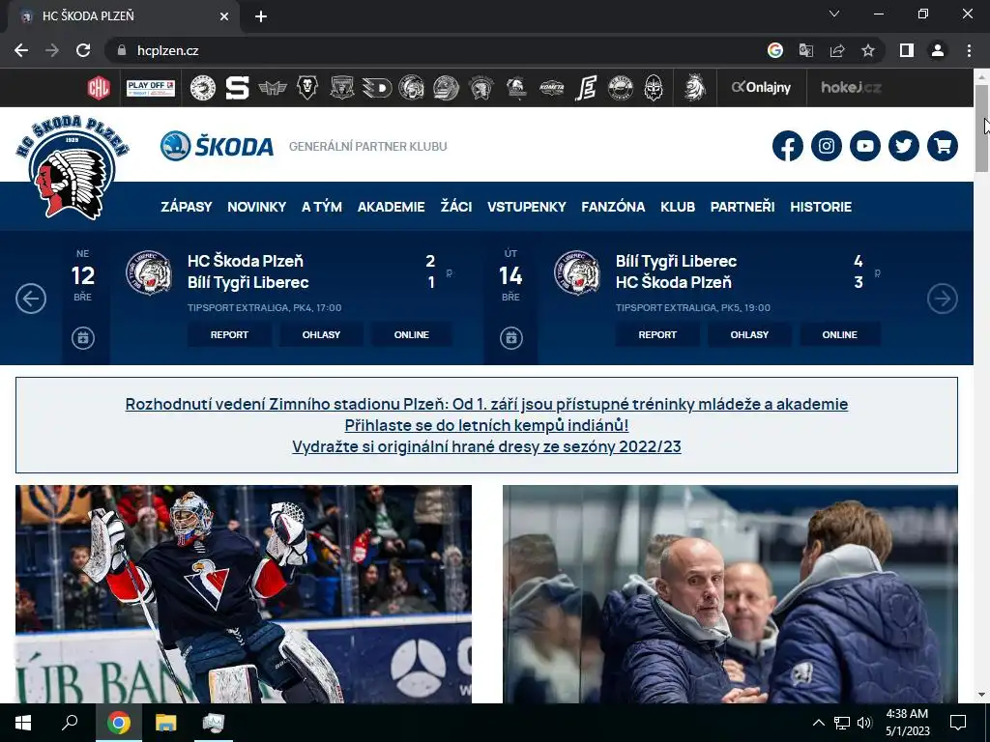The image size is (990, 742).
Task: Click the page vertical scrollbar thumb
Action: point(981,128)
